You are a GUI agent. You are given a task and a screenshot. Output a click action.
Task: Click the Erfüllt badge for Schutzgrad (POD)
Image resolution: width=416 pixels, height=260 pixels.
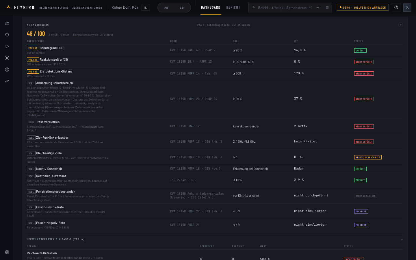pyautogui.click(x=360, y=51)
